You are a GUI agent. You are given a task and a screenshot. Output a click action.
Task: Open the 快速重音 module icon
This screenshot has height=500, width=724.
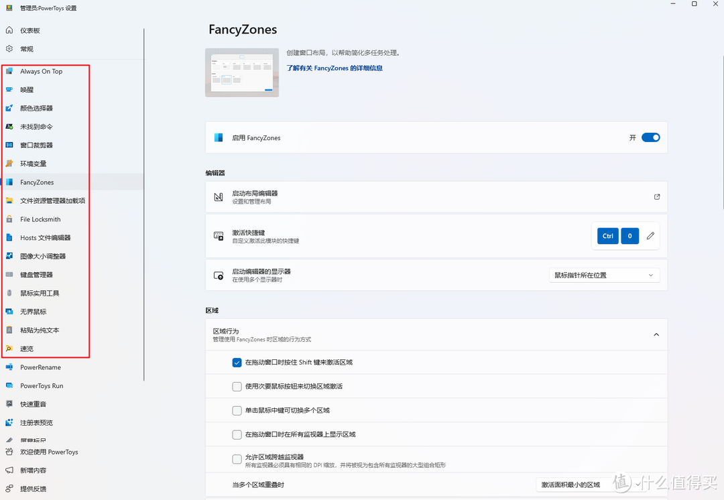point(9,404)
